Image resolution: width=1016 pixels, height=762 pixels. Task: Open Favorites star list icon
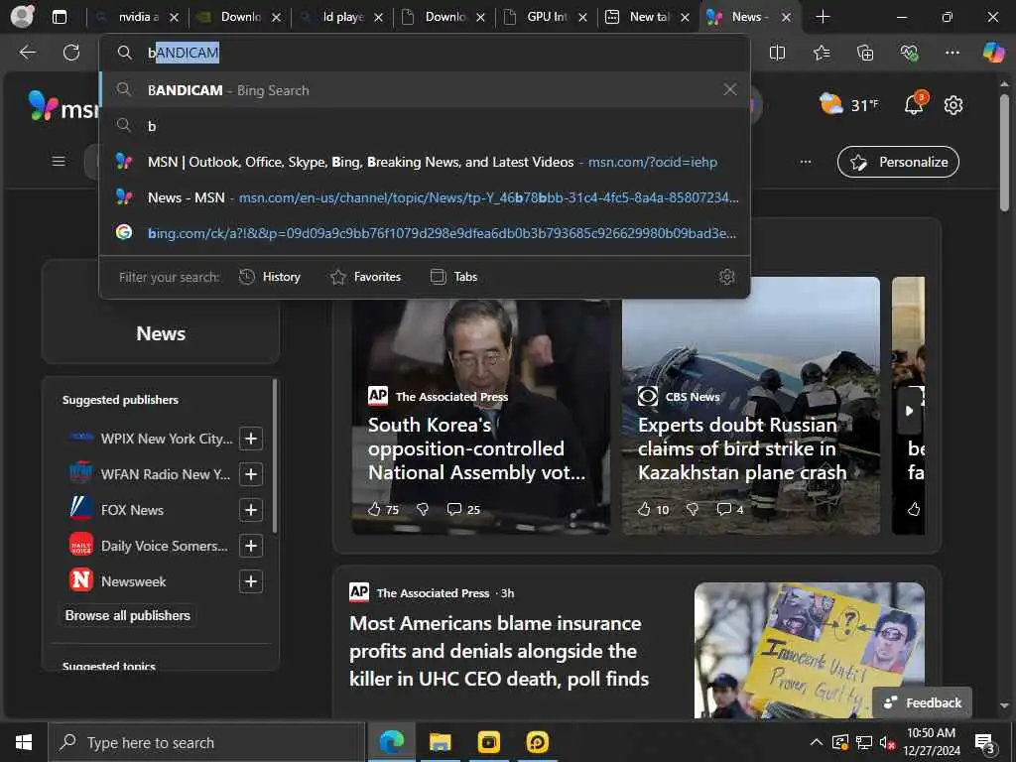821,53
